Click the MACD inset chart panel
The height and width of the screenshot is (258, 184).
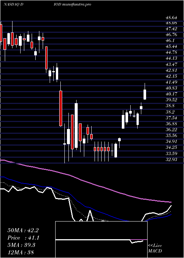point(101,240)
